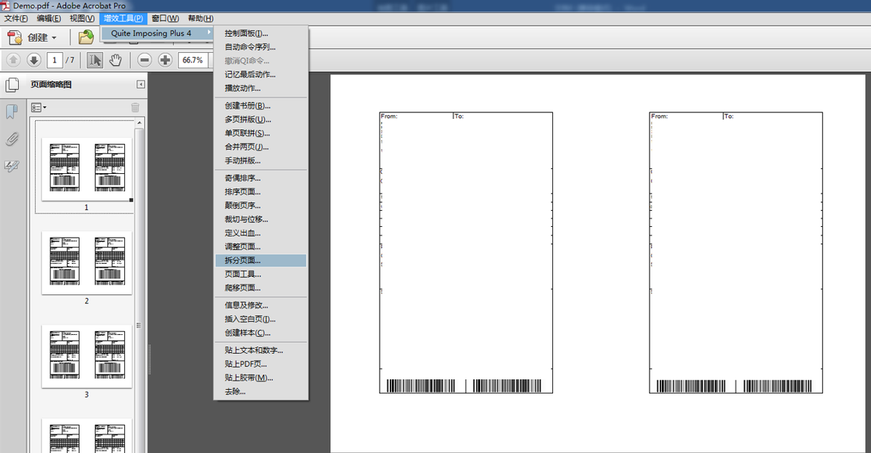The width and height of the screenshot is (871, 453).
Task: Go to previous page with up arrow
Action: tap(14, 60)
